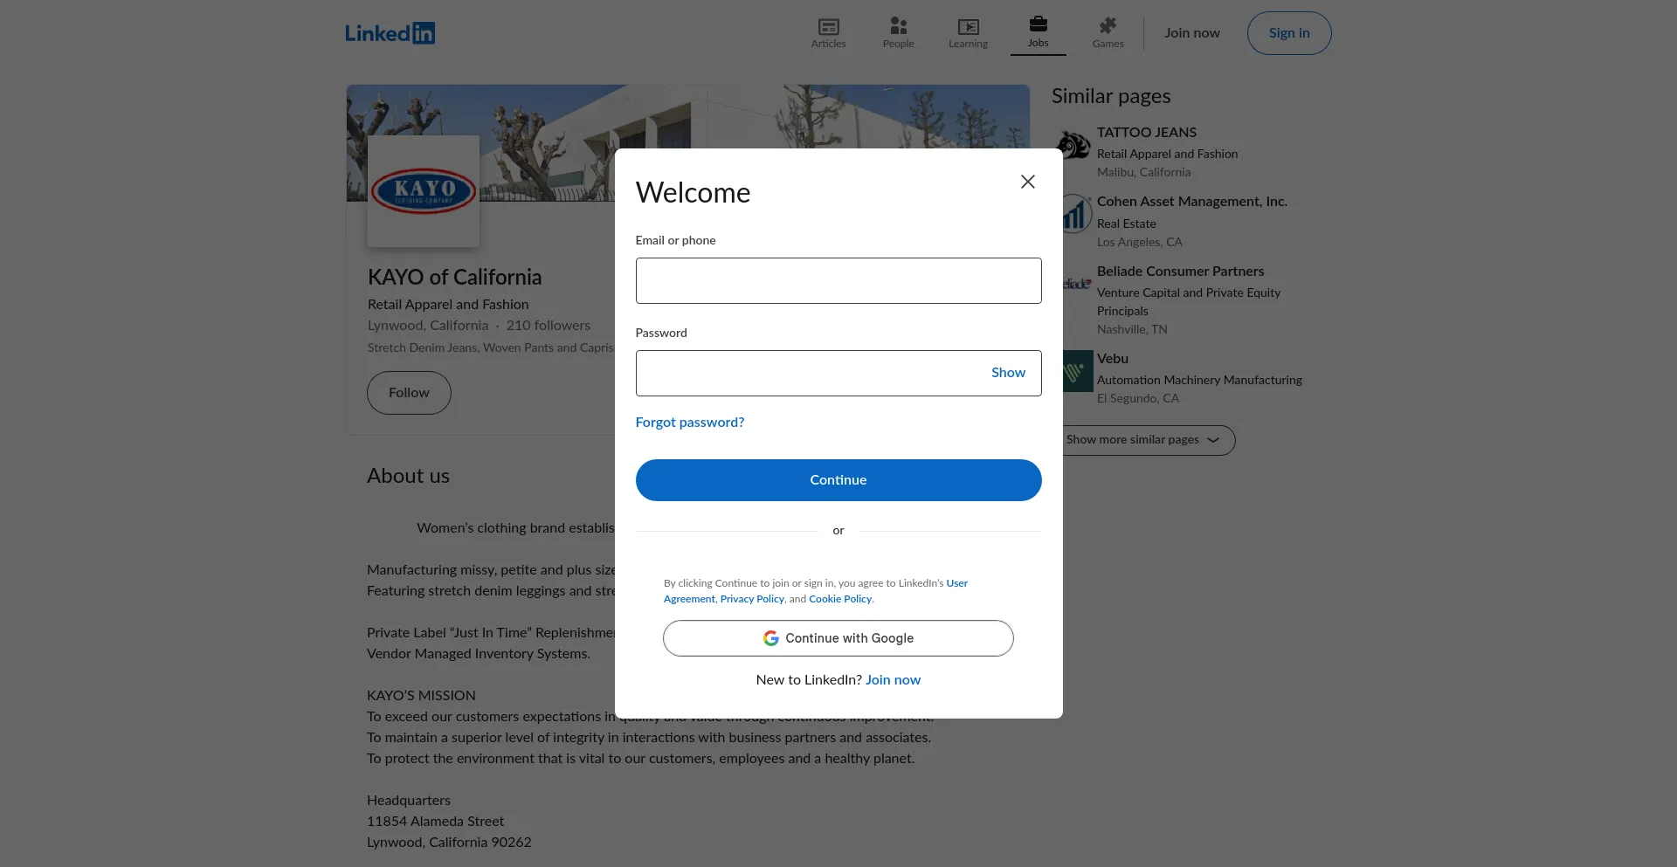Image resolution: width=1677 pixels, height=867 pixels.
Task: Click the 'Similar pages' heading
Action: pyautogui.click(x=1110, y=96)
